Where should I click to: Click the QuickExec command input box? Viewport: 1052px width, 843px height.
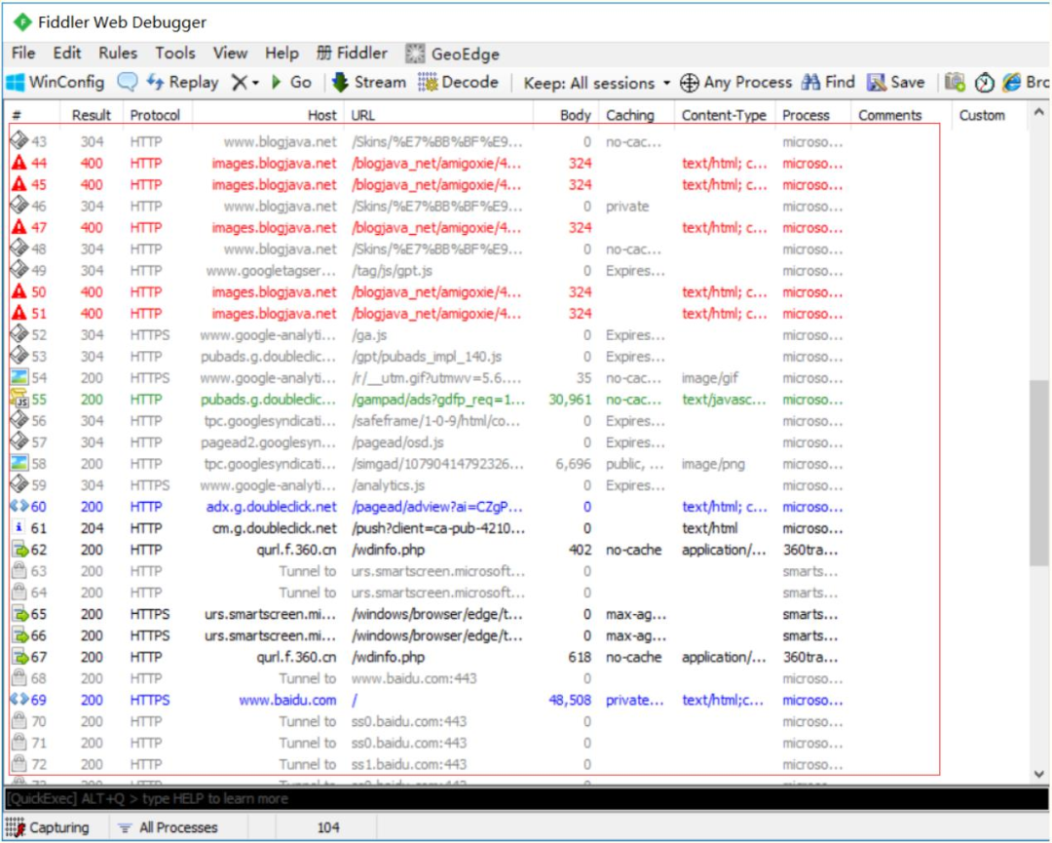pyautogui.click(x=525, y=799)
